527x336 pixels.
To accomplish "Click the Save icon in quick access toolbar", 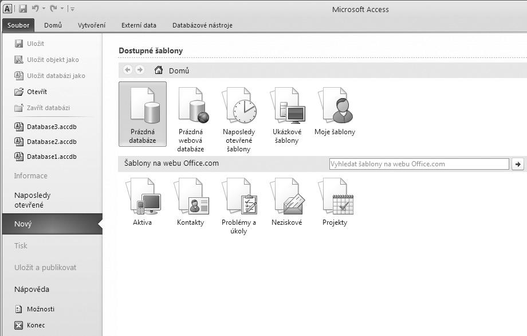I will tap(23, 9).
